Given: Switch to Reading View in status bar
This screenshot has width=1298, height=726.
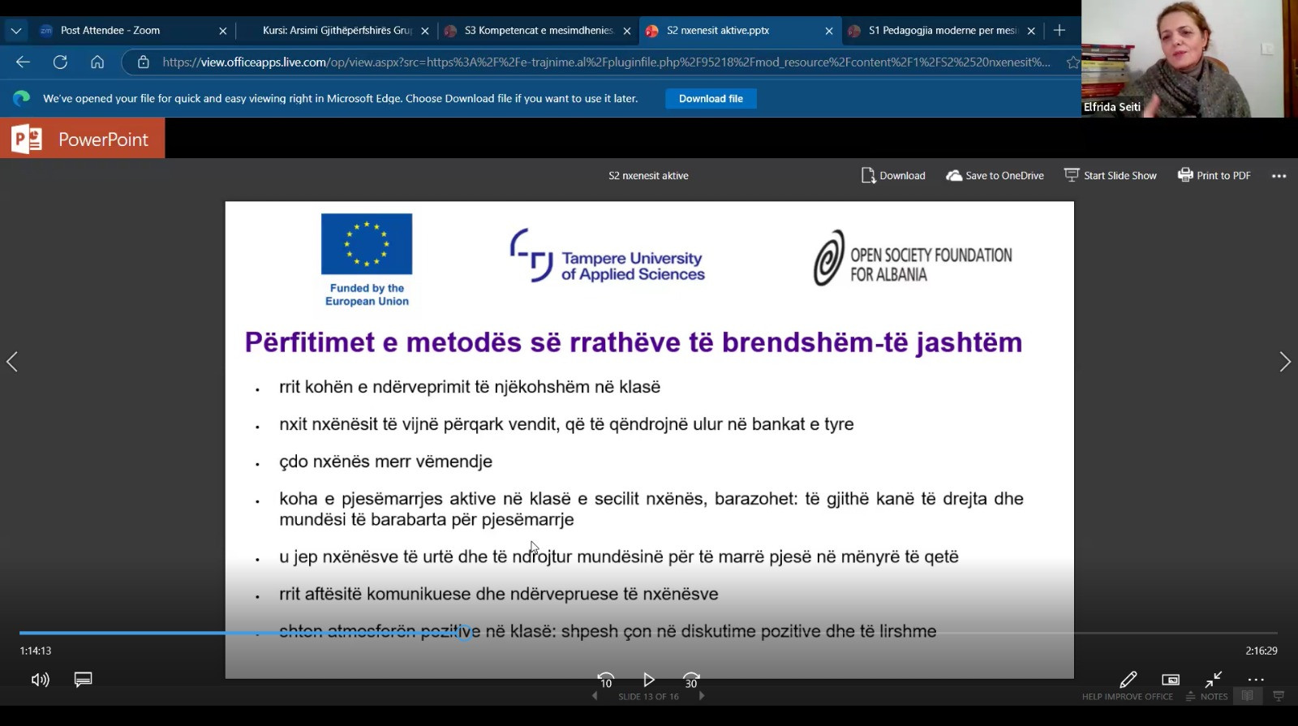Looking at the screenshot, I should pos(1248,696).
